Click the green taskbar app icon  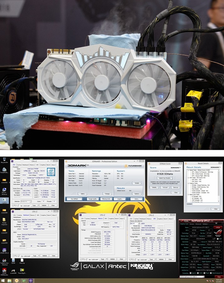[24, 281]
